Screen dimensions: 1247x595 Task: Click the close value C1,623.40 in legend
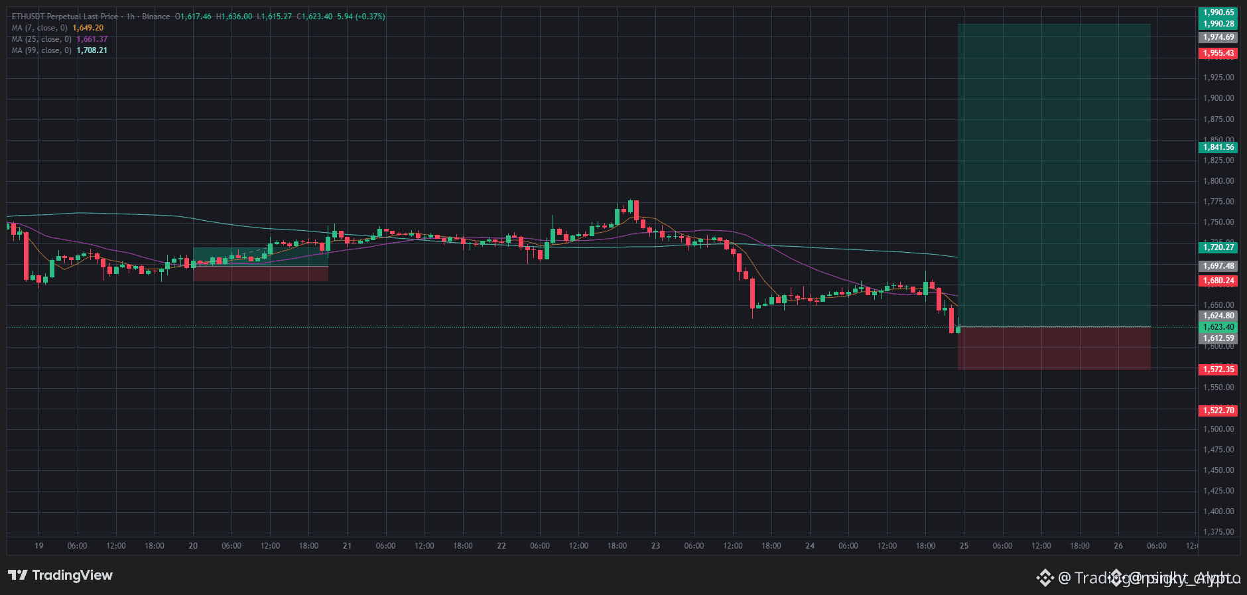(315, 17)
